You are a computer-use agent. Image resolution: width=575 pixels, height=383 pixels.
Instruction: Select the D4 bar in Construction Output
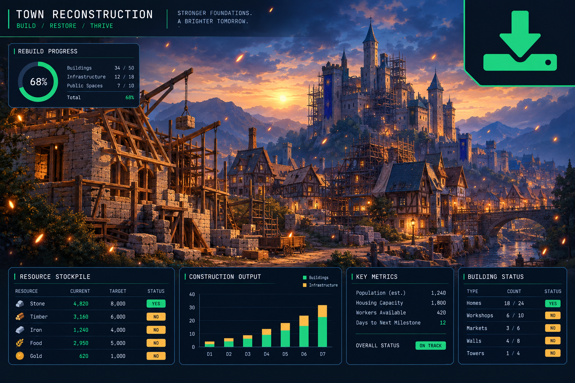(267, 338)
